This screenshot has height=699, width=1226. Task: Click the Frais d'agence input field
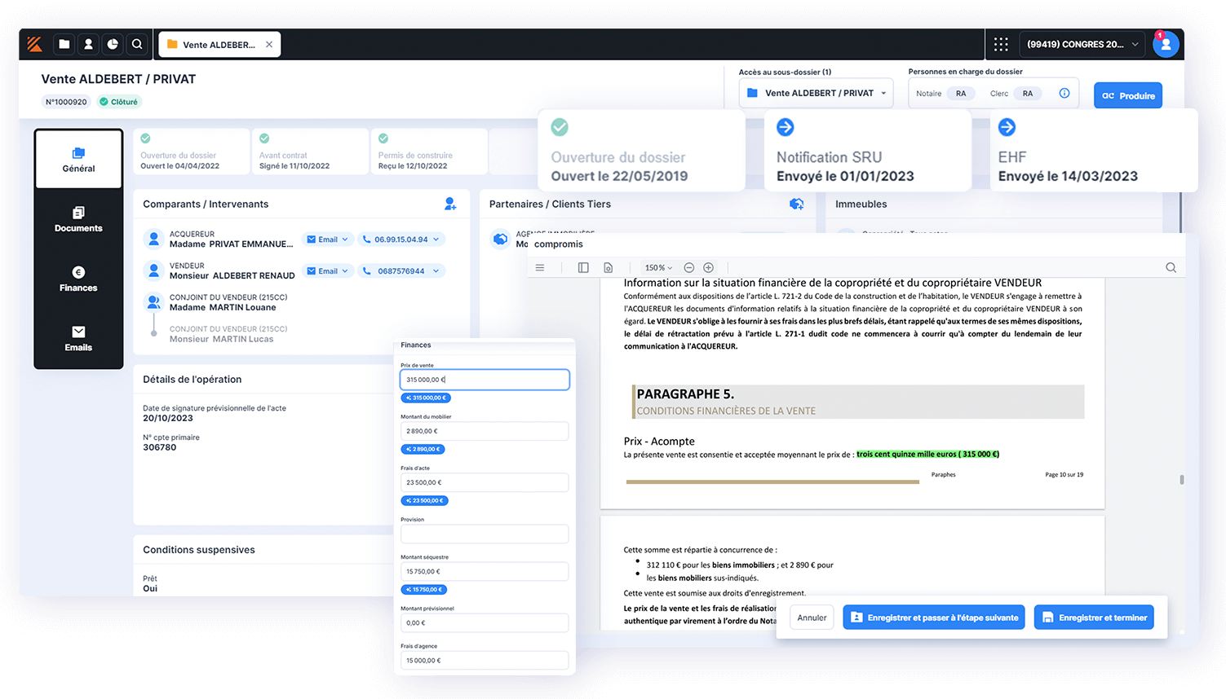tap(485, 660)
